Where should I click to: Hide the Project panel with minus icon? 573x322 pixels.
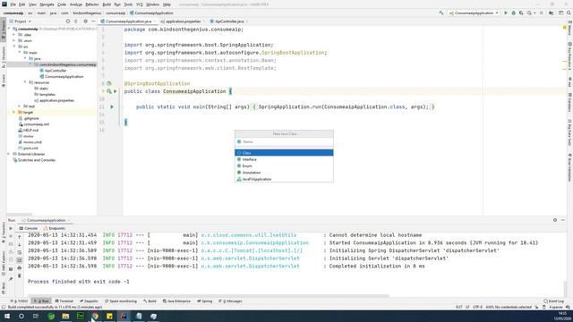93,21
